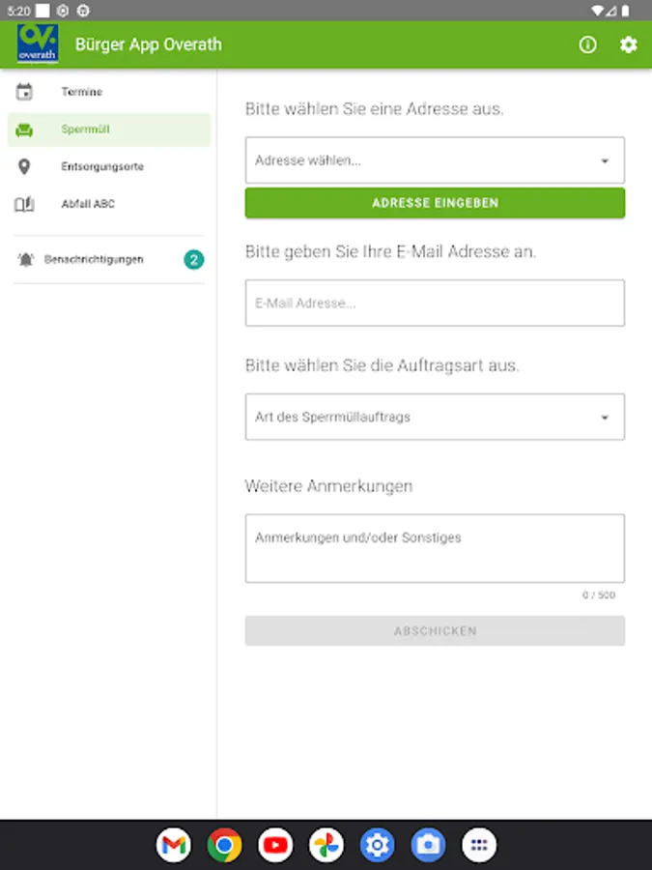Go to Entsorgungsorte menu entry
The width and height of the screenshot is (652, 870).
[x=102, y=166]
